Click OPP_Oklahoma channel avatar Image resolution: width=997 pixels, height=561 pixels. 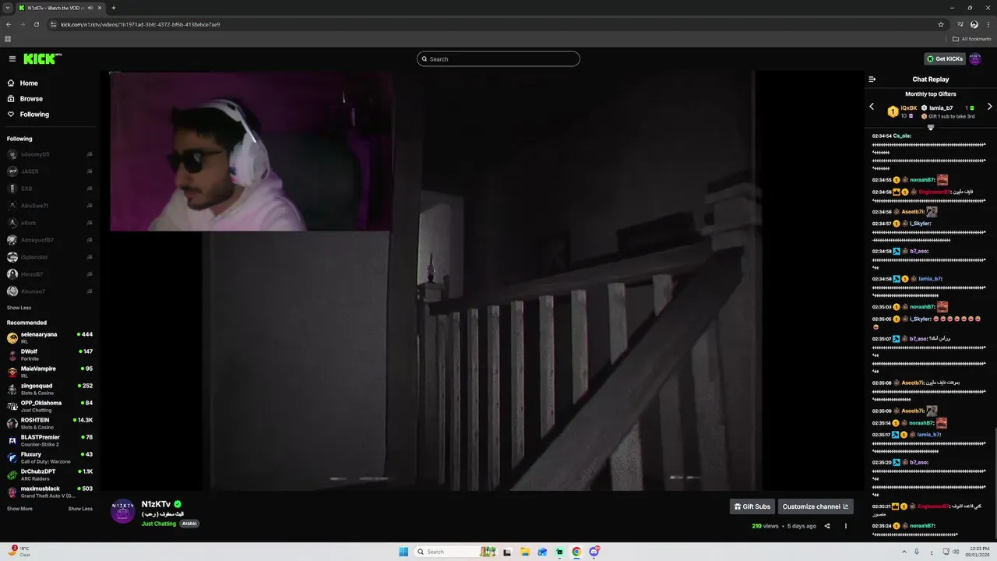pos(12,406)
